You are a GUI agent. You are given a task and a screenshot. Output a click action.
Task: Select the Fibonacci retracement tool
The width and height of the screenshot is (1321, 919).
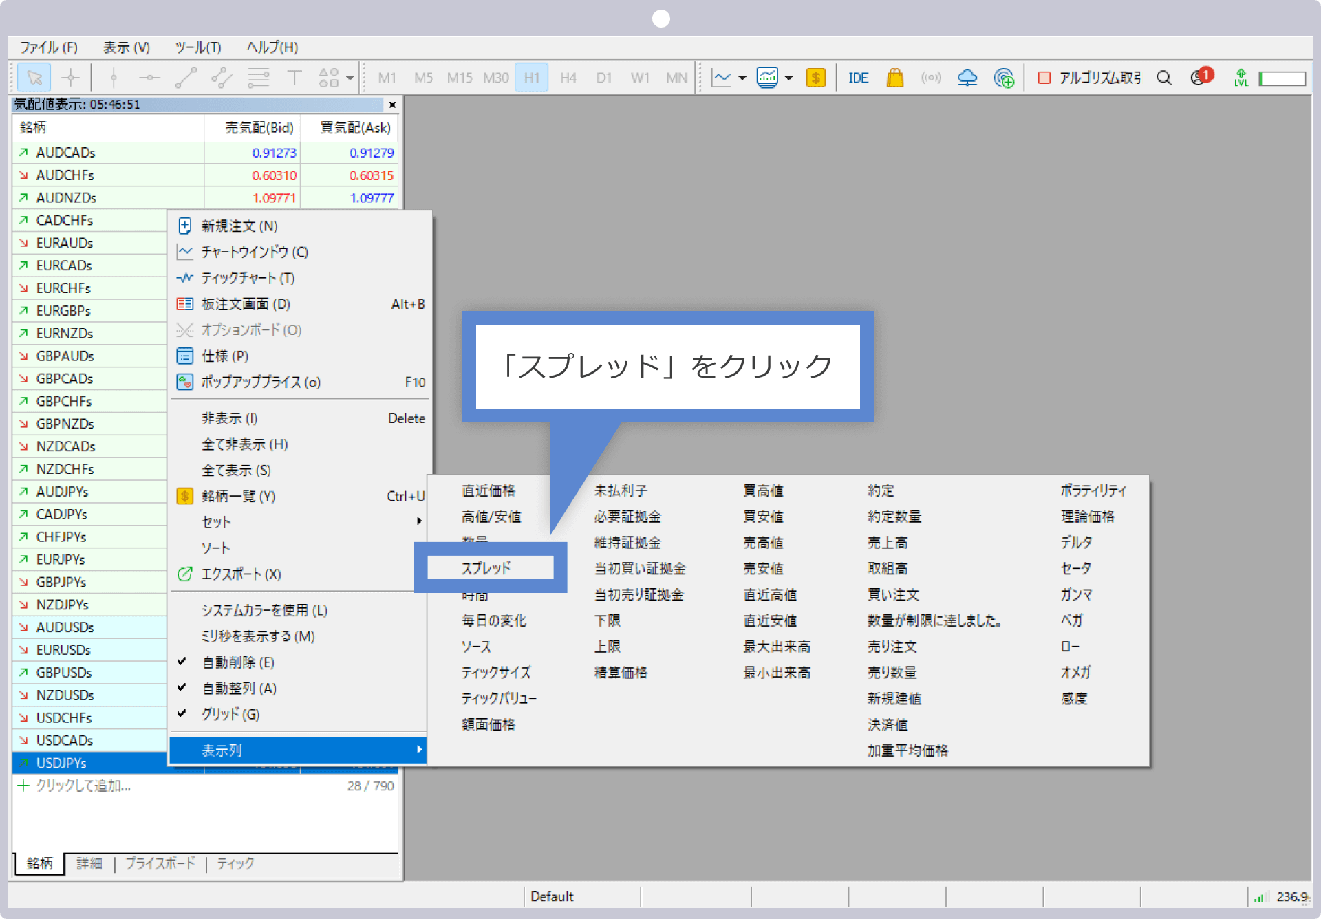(258, 78)
